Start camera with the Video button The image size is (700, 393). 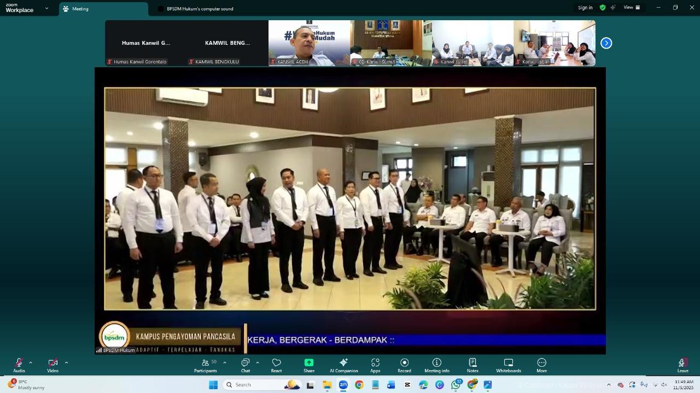52,365
